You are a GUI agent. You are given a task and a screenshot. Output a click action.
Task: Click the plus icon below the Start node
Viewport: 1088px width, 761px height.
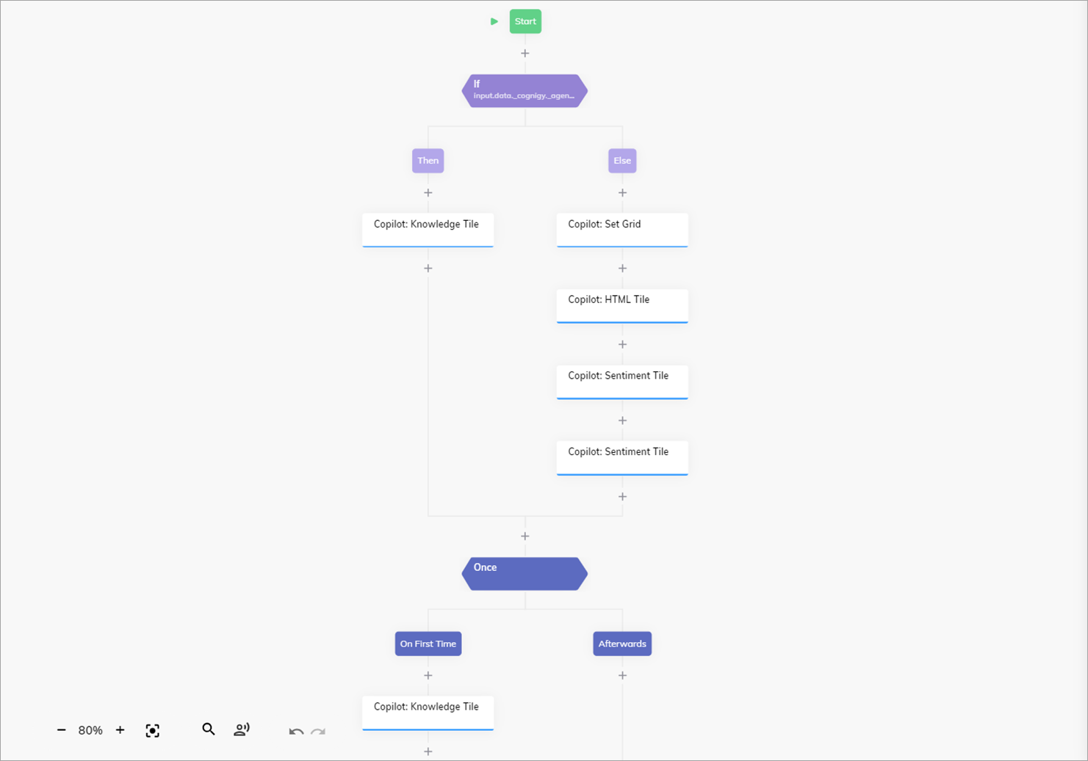tap(525, 53)
